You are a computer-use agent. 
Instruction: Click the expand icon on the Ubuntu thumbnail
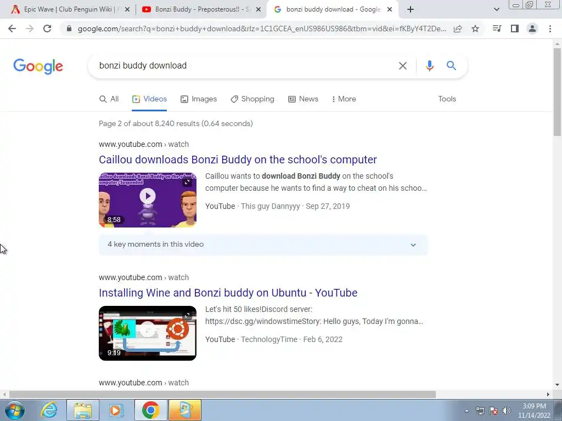coord(187,315)
